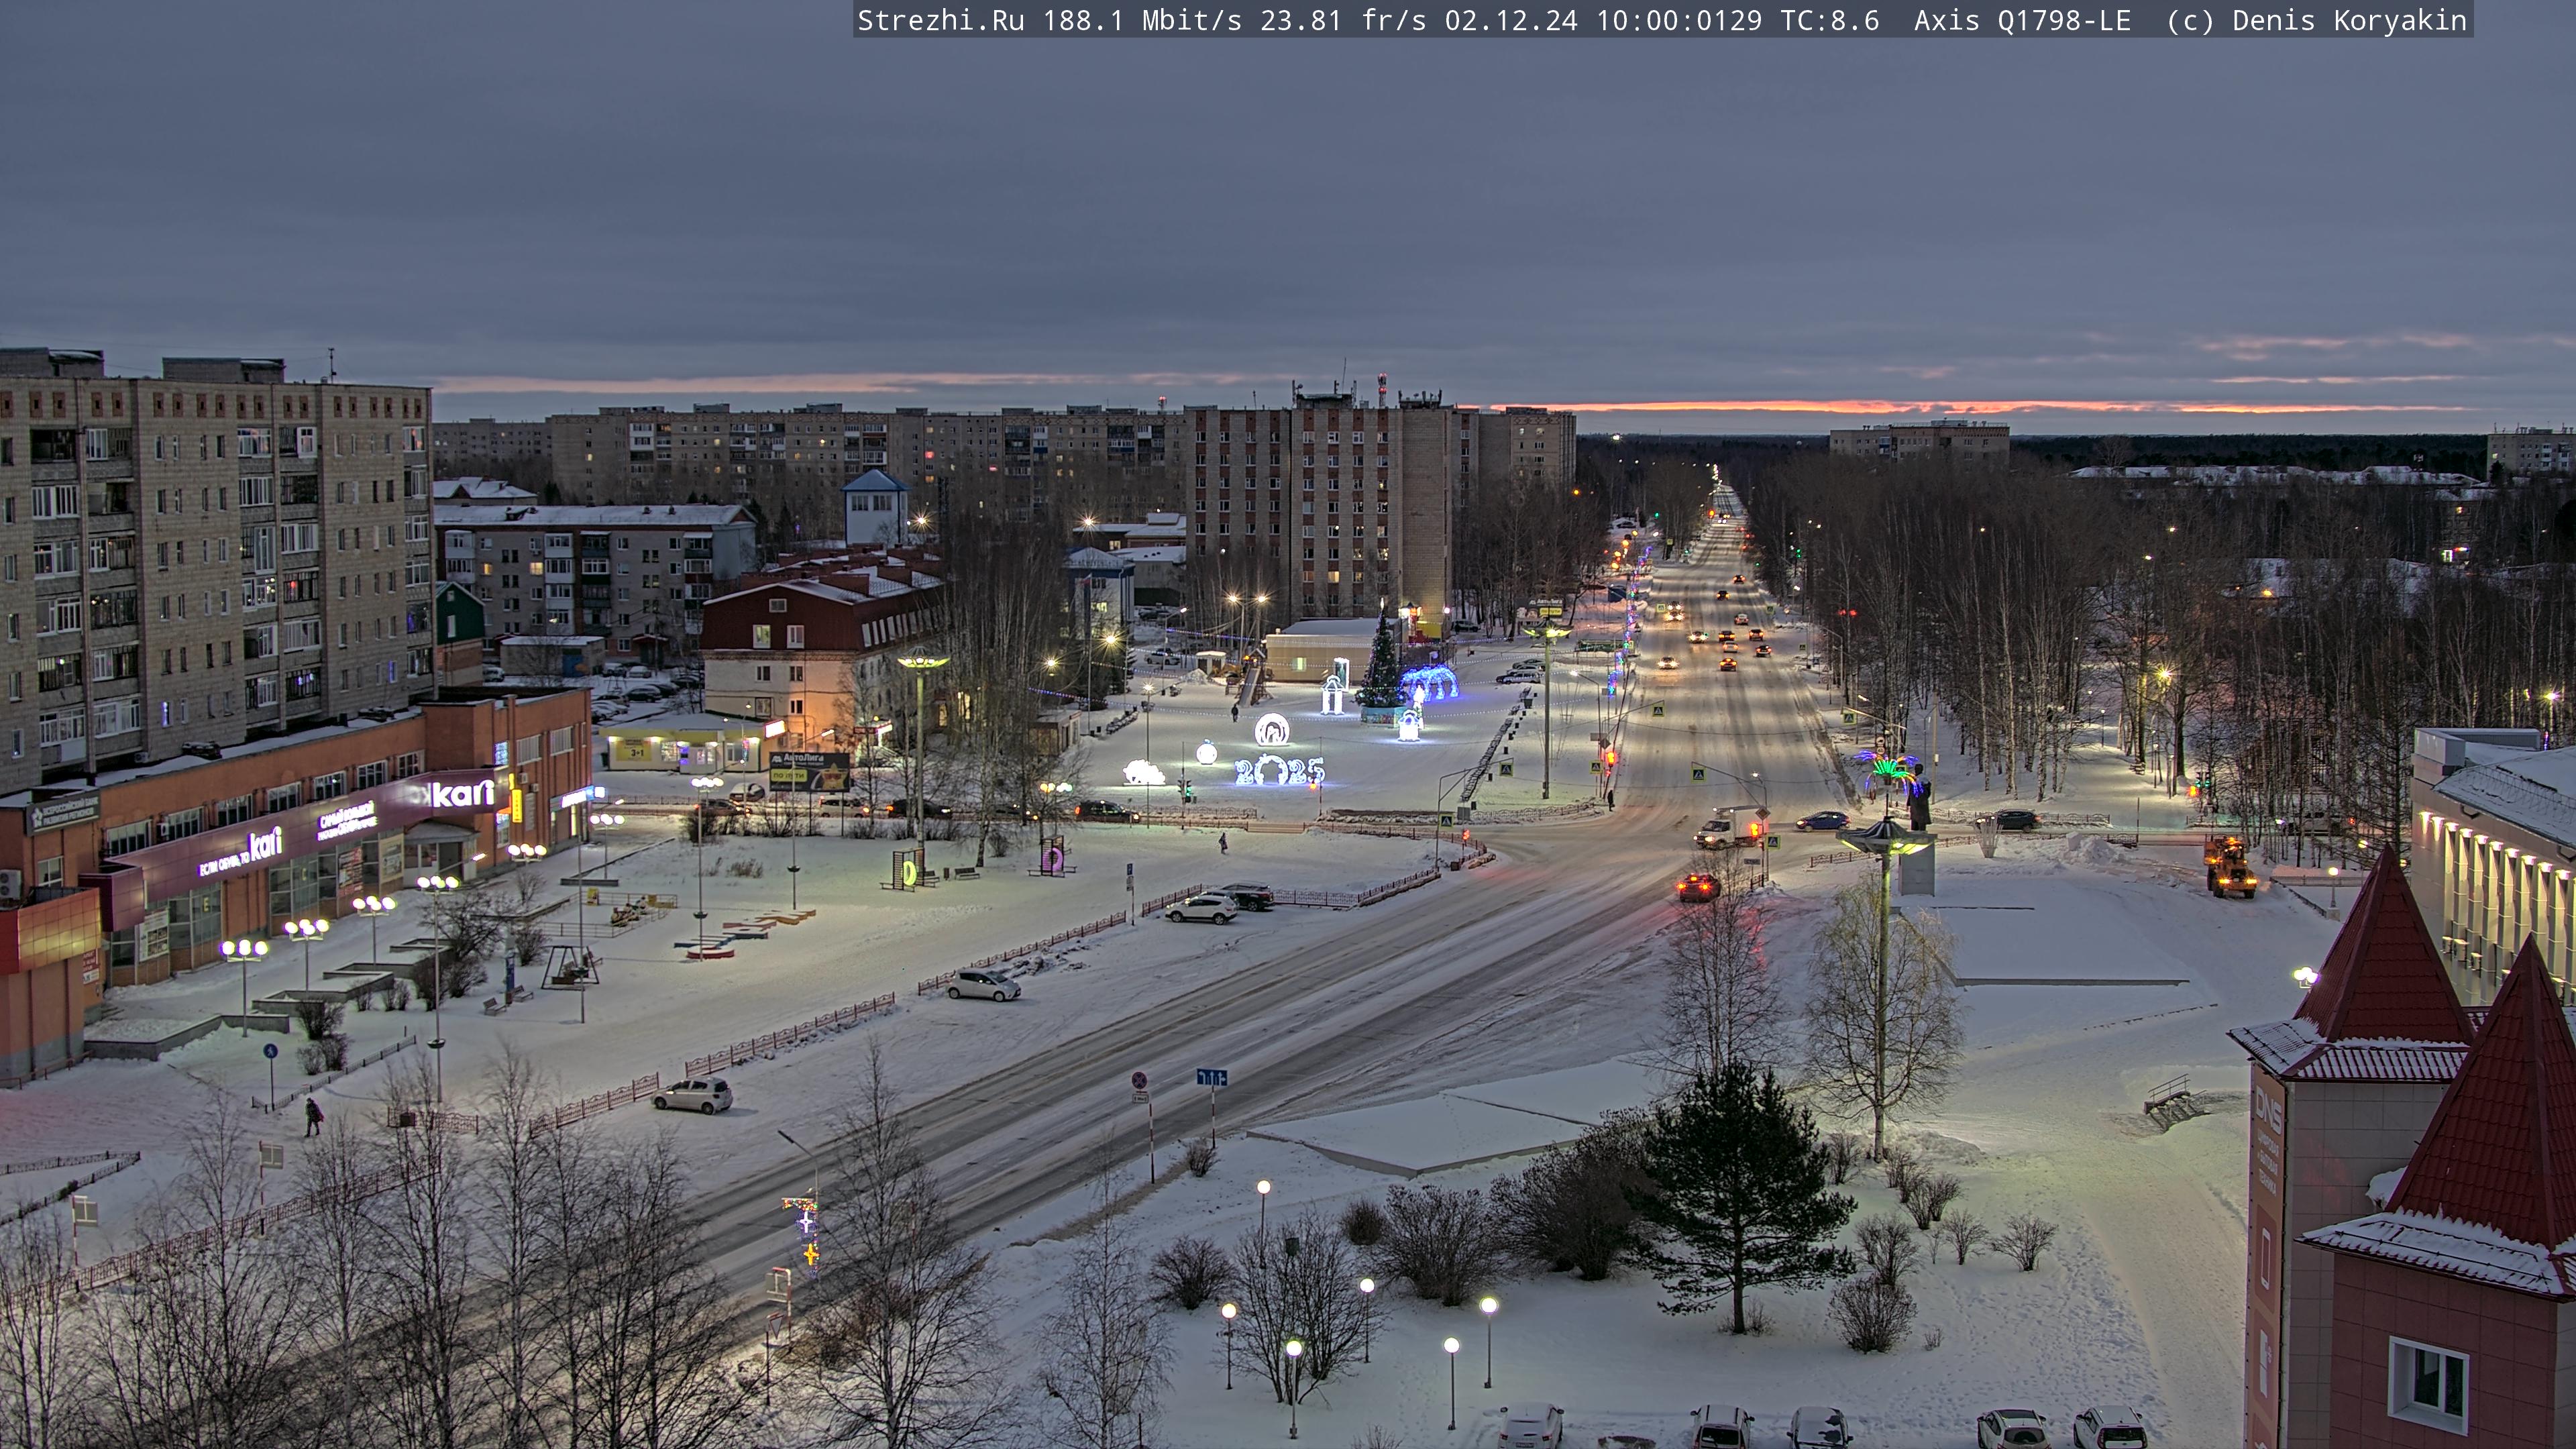This screenshot has height=1449, width=2576.
Task: Click the timestamp "10:00:0129"
Action: 1679,20
